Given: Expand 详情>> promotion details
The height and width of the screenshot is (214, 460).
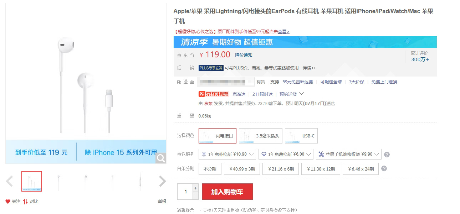Looking at the screenshot, I should (x=309, y=68).
